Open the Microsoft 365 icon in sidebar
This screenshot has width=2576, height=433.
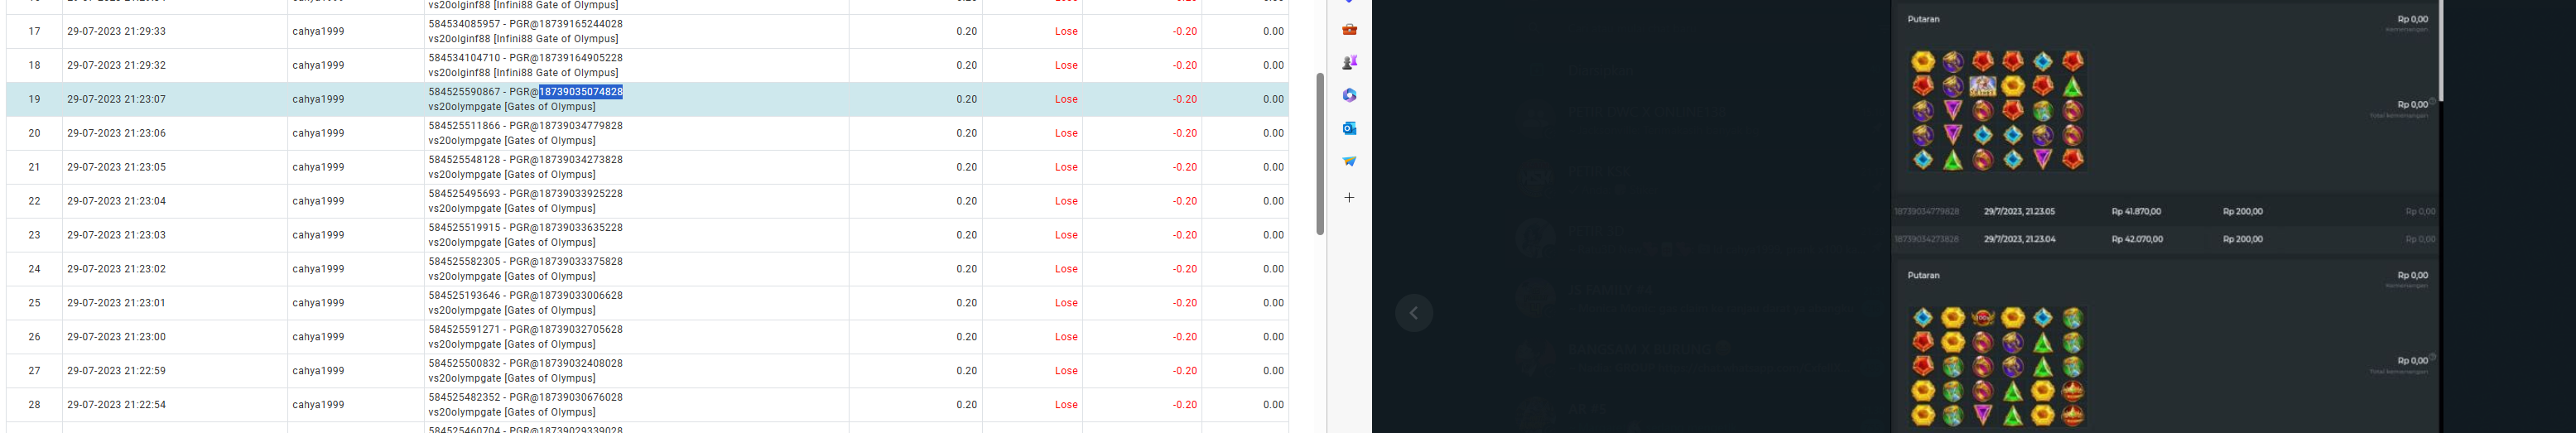click(1349, 95)
